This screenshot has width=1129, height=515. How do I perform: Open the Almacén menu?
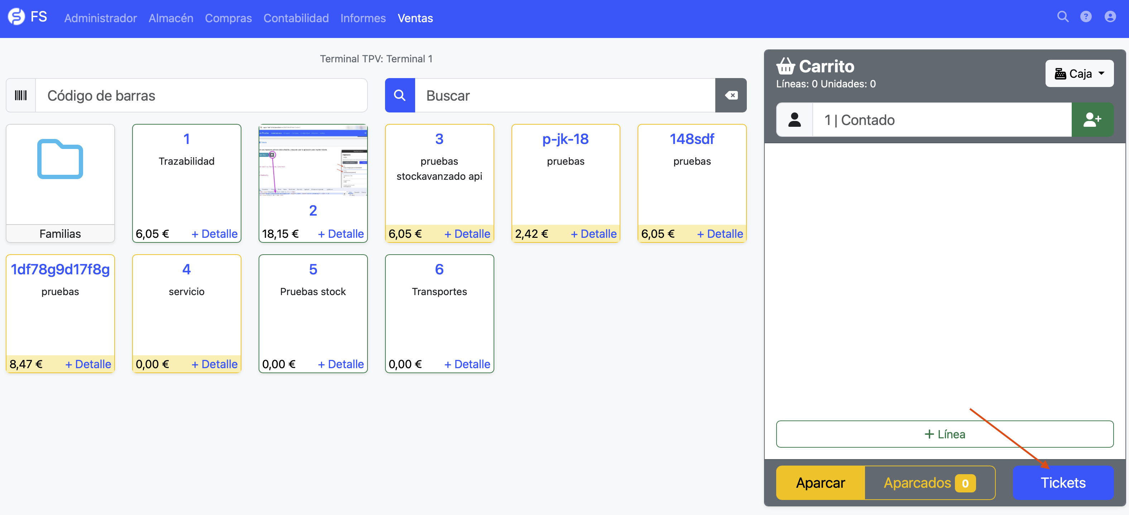[x=170, y=18]
